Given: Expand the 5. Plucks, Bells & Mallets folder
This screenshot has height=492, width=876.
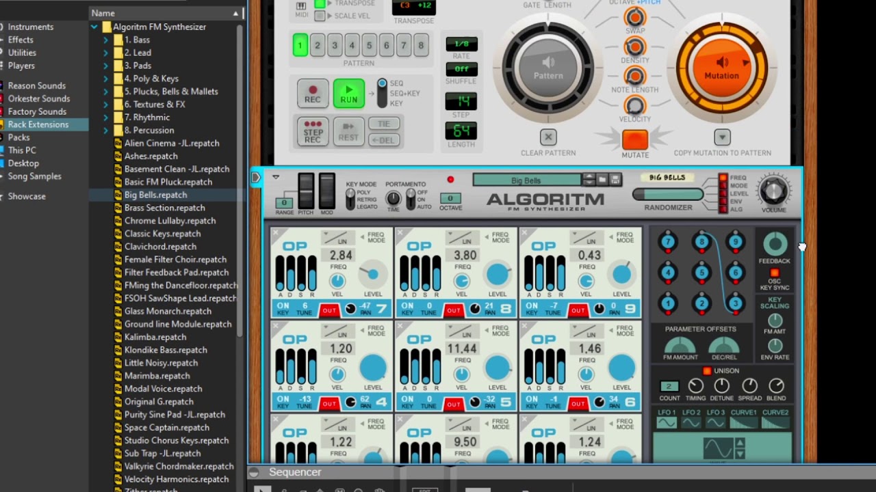Looking at the screenshot, I should coord(105,92).
